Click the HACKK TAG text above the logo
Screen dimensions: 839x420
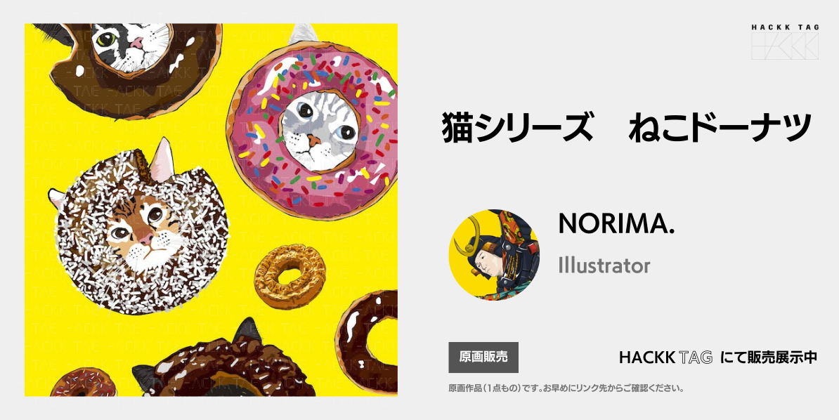point(785,27)
